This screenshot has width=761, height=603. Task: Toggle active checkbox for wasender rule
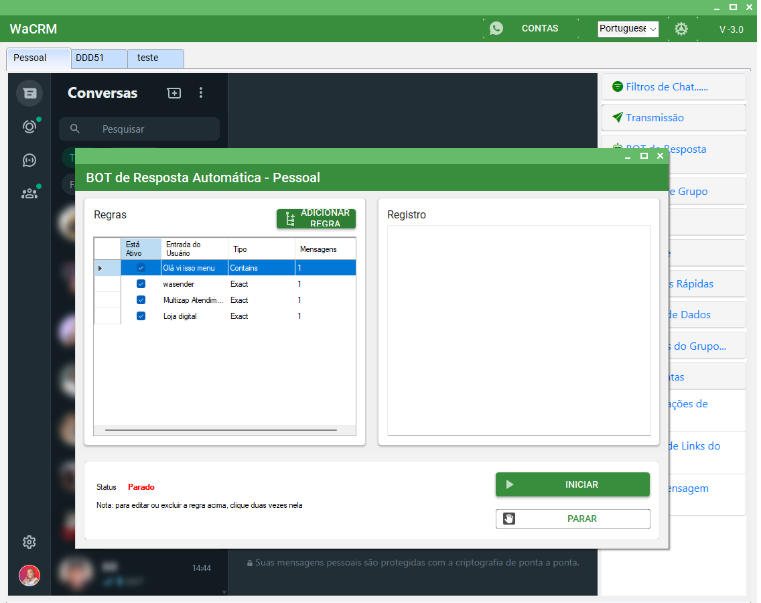[x=141, y=284]
